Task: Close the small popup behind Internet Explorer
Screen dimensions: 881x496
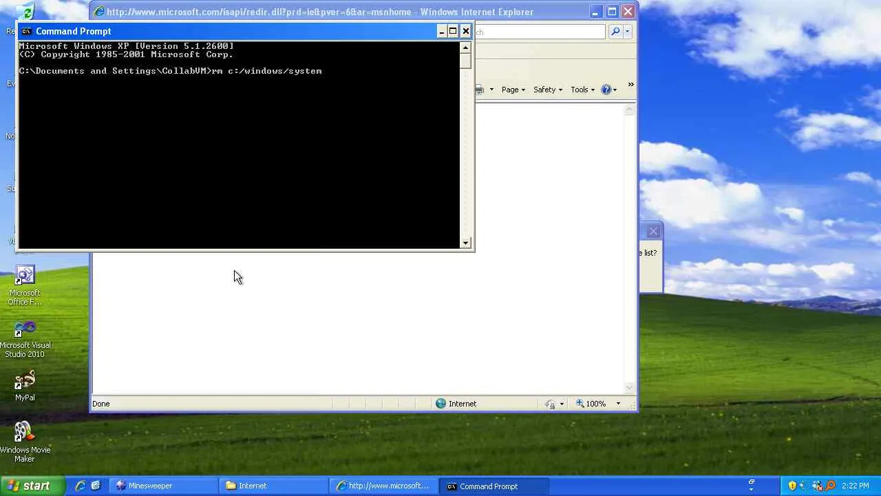Action: [653, 231]
